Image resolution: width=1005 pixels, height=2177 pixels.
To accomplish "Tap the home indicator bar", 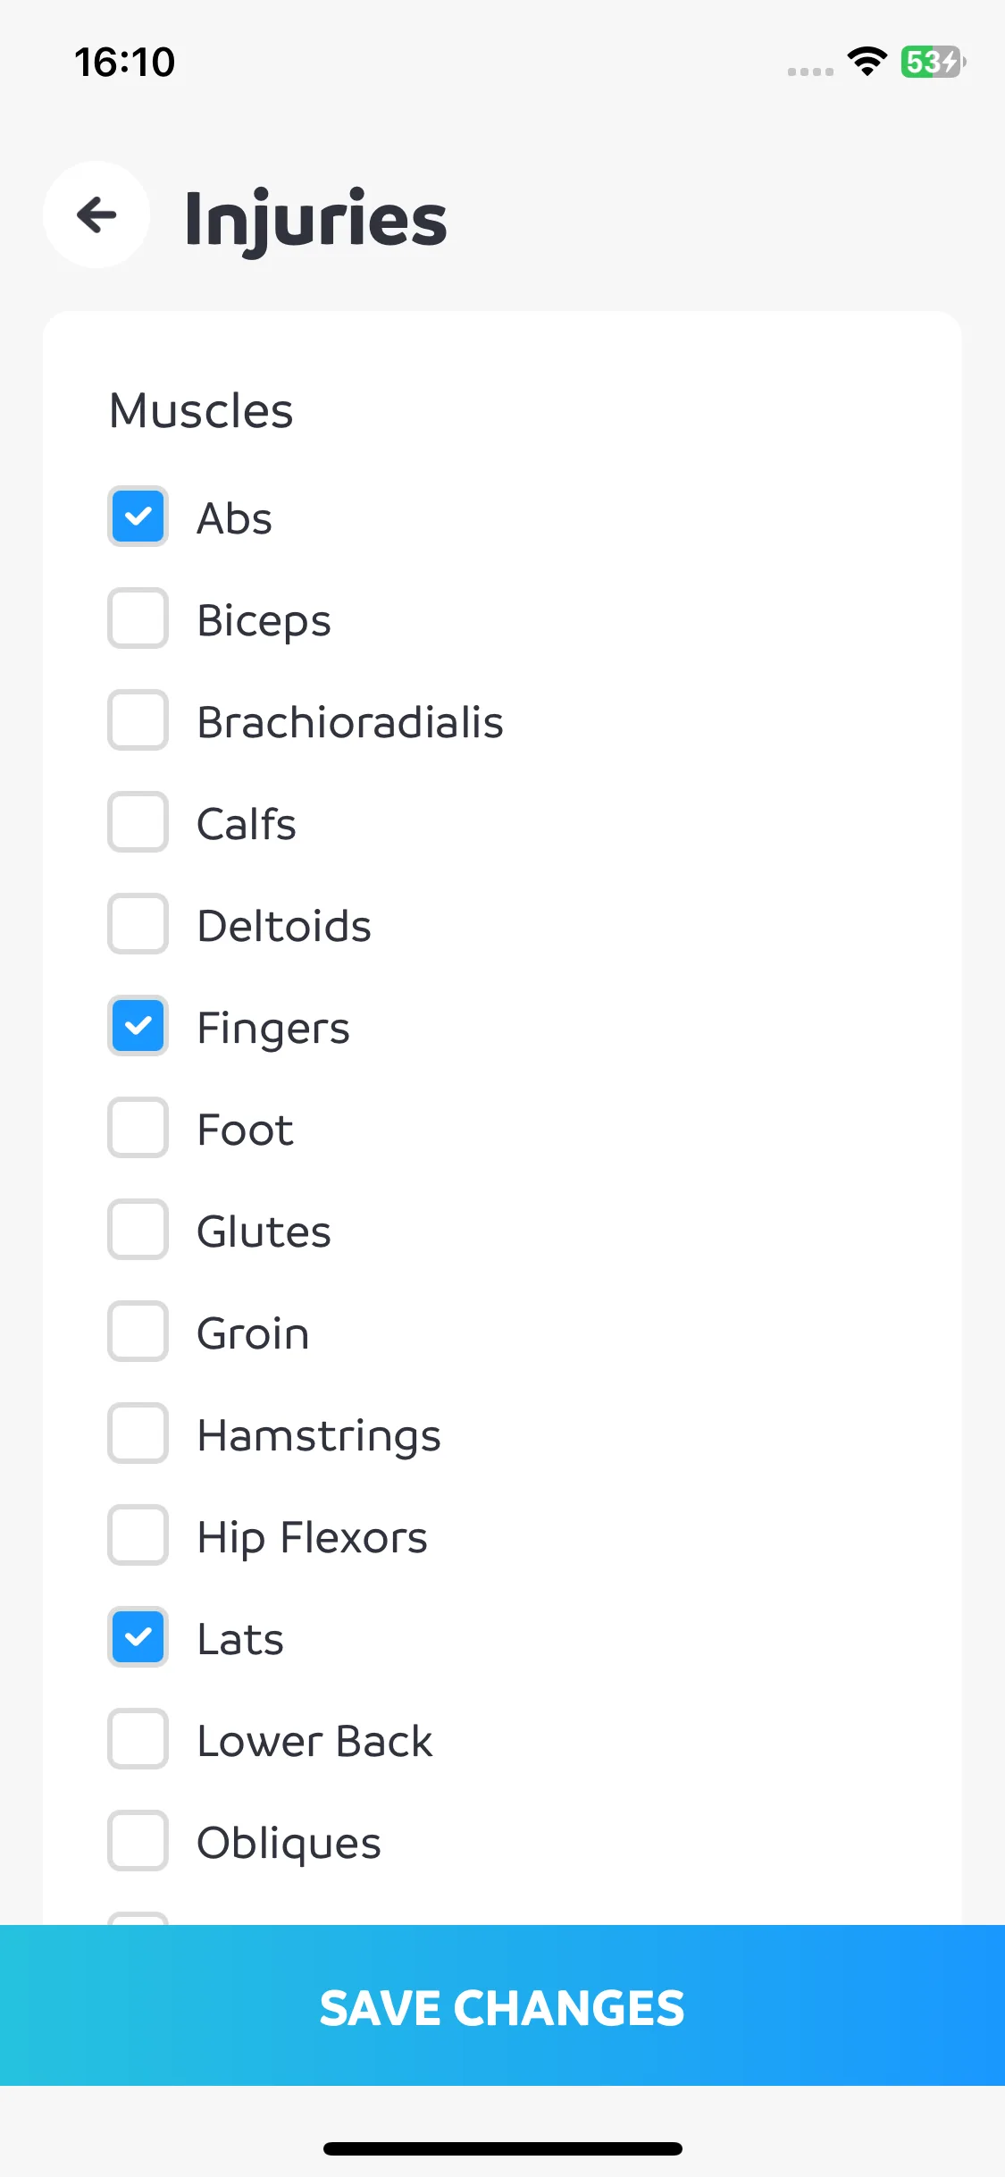I will click(x=502, y=2148).
